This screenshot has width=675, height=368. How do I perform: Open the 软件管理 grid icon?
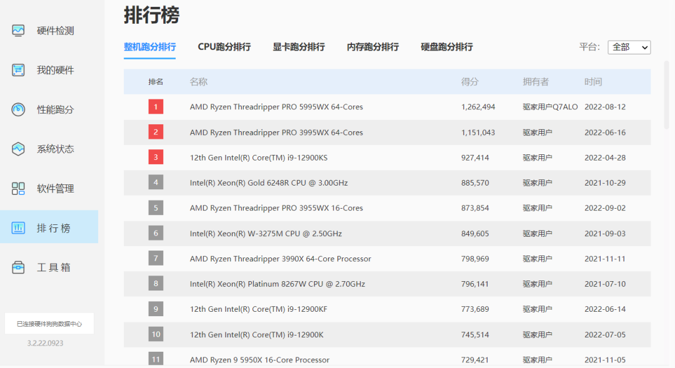[x=18, y=188]
